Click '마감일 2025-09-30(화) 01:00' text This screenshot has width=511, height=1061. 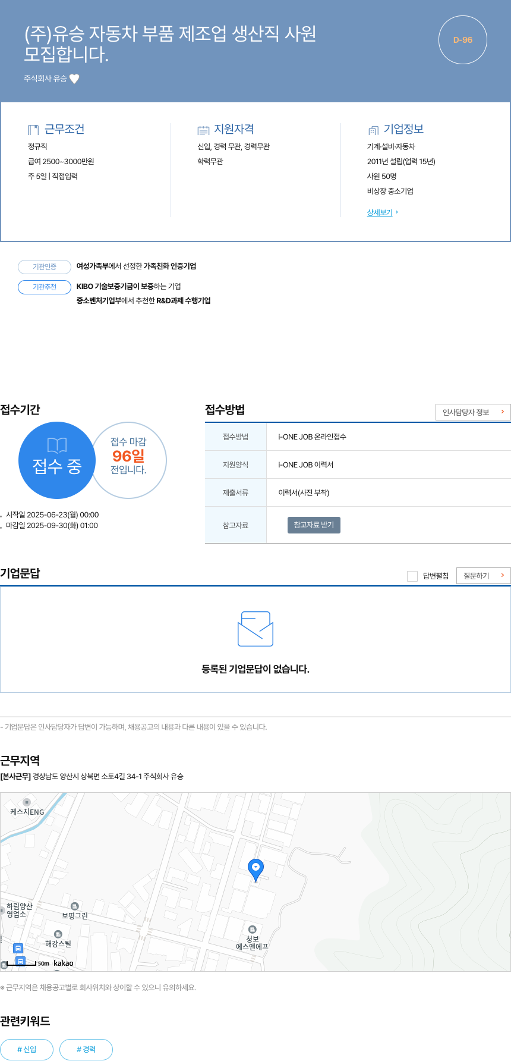[52, 526]
